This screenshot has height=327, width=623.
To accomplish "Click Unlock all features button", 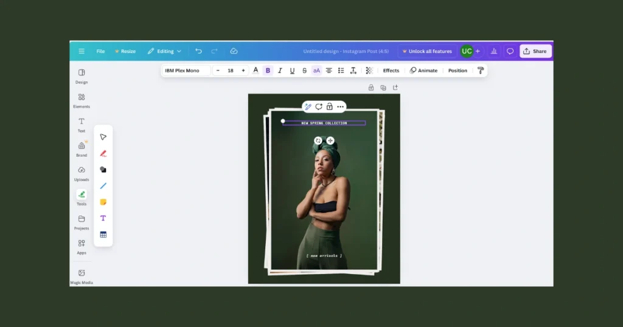I will pyautogui.click(x=427, y=51).
